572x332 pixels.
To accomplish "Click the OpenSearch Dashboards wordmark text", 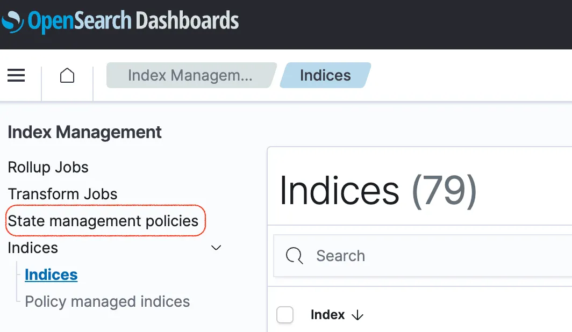I will [x=133, y=21].
